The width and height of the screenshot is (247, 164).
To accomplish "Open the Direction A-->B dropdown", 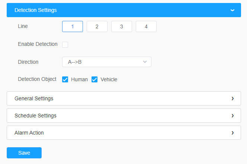I will (x=107, y=62).
